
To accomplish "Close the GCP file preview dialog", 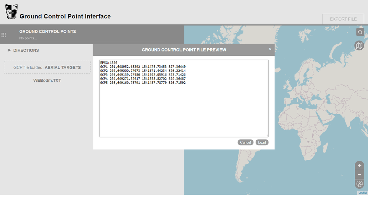I will (270, 49).
